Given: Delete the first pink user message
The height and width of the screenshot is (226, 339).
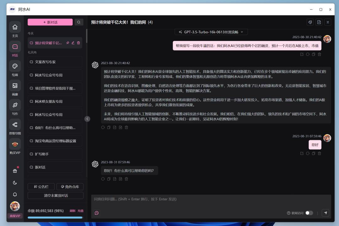Looking at the screenshot, I should pos(319,54).
